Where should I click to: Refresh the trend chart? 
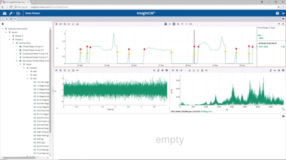tap(61, 24)
